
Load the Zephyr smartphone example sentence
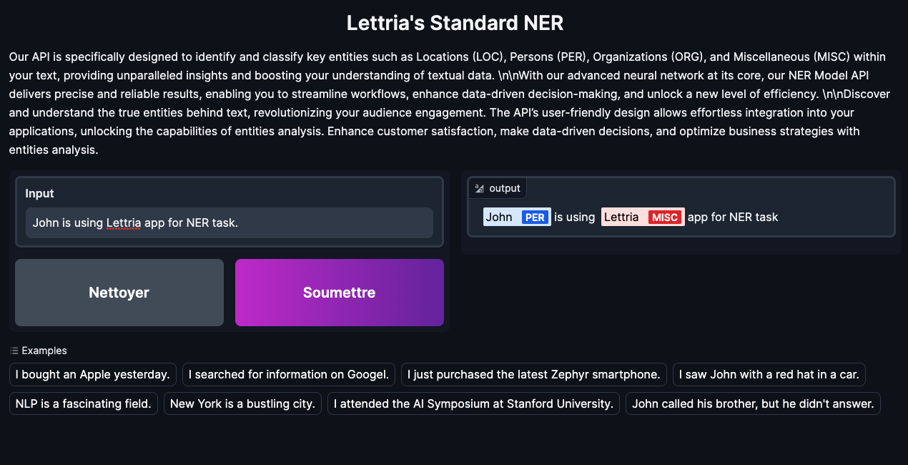(534, 374)
